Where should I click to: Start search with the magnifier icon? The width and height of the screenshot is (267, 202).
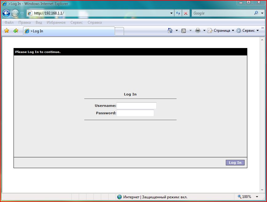[x=256, y=13]
